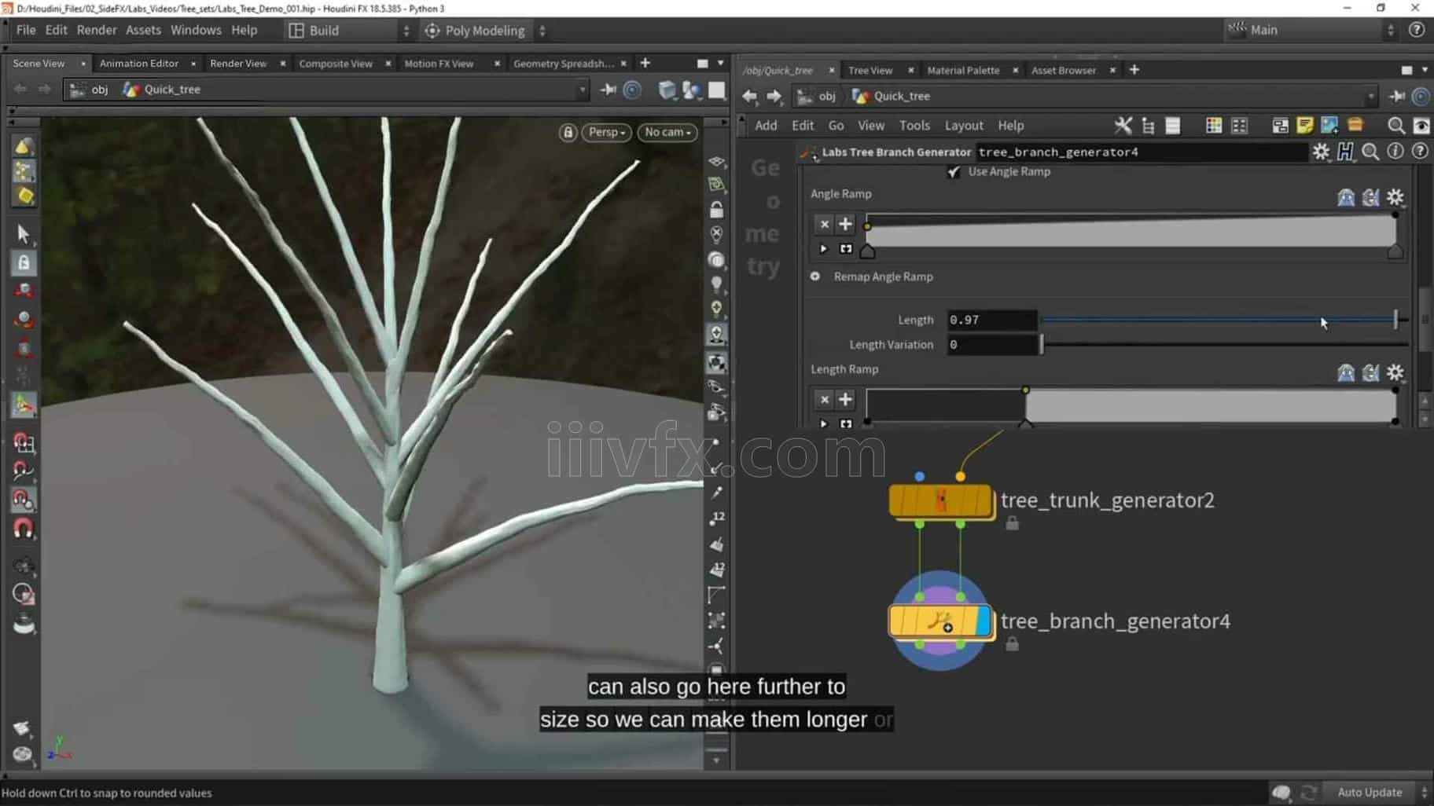The image size is (1434, 806).
Task: Click the gear presets icon beside tree_branch_generator4
Action: point(1322,152)
